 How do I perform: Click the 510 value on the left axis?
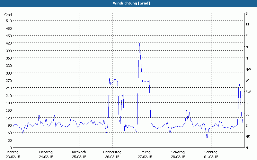[9, 21]
